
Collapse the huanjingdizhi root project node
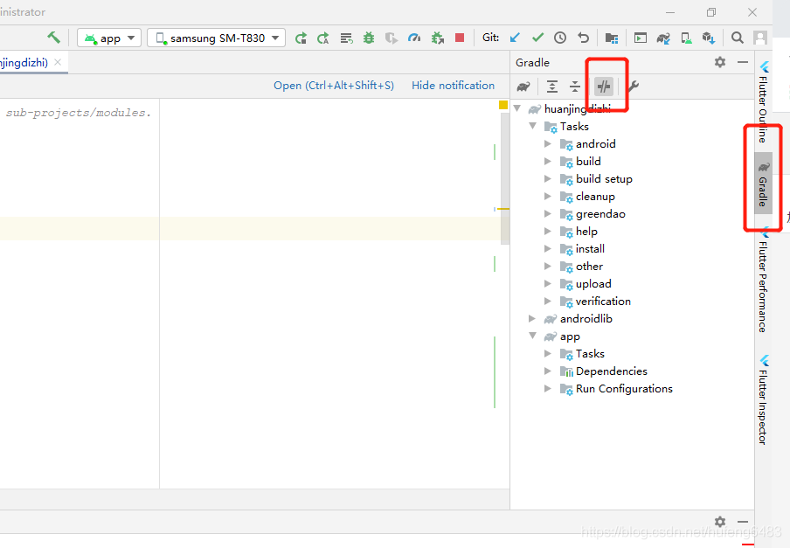517,108
